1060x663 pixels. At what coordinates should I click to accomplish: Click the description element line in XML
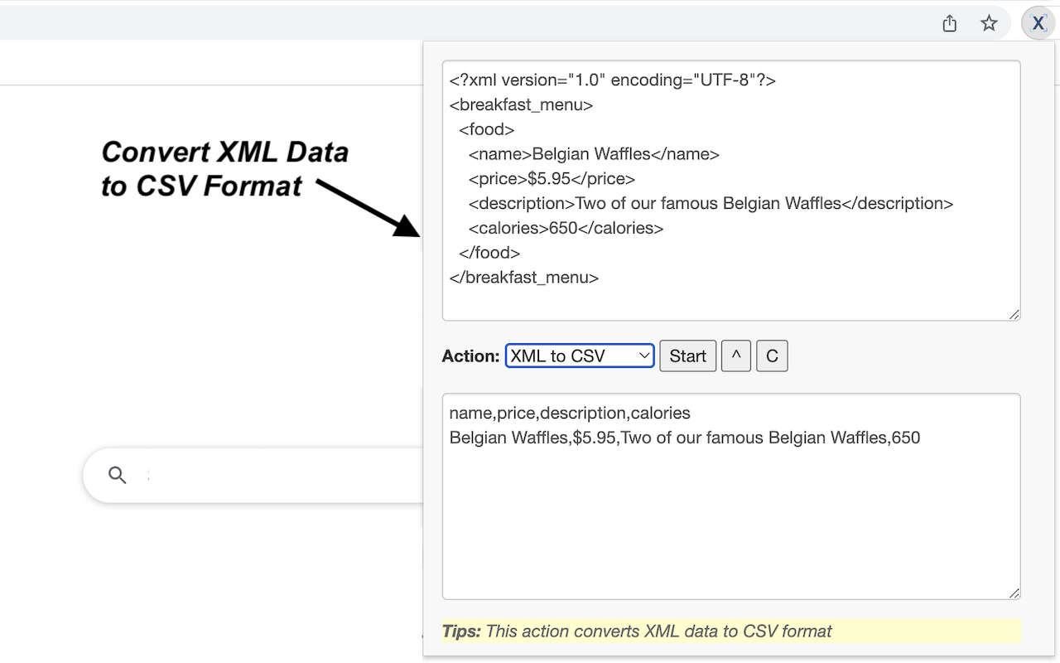point(711,203)
